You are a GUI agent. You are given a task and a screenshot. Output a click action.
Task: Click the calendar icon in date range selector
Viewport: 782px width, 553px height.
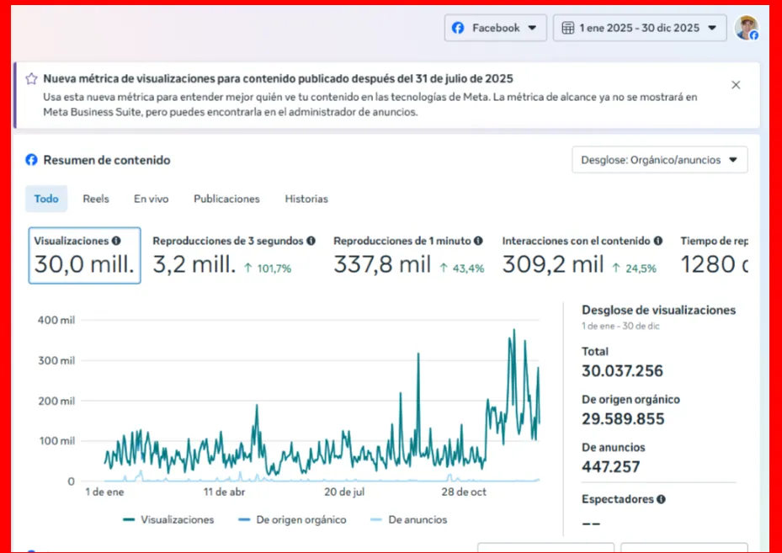pyautogui.click(x=567, y=28)
